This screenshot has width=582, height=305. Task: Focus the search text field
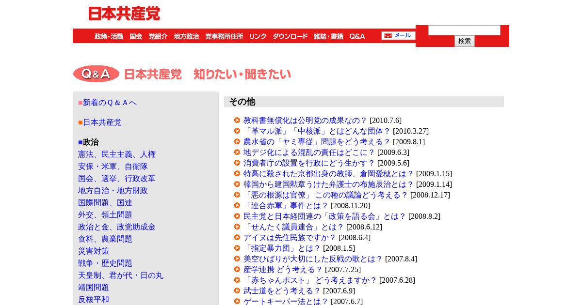[x=464, y=30]
